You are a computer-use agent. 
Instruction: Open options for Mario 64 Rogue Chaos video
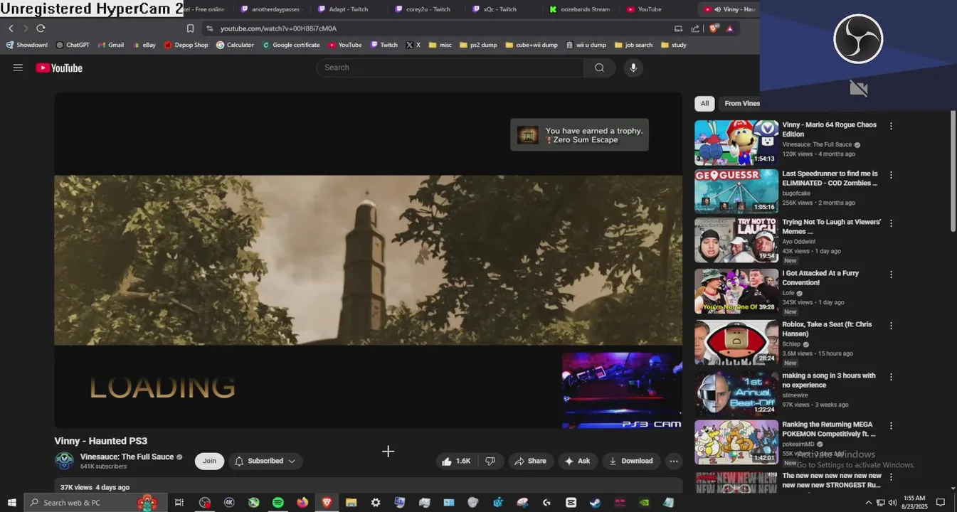point(891,126)
